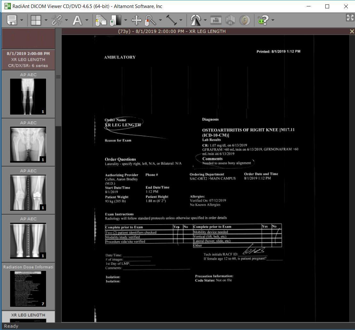Select the browse series stack tool
The height and width of the screenshot is (330, 355).
[x=101, y=20]
